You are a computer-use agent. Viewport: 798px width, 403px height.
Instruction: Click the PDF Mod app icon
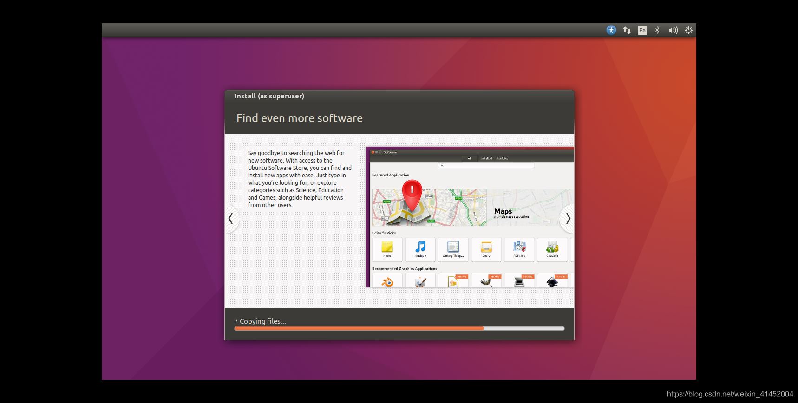pos(519,248)
